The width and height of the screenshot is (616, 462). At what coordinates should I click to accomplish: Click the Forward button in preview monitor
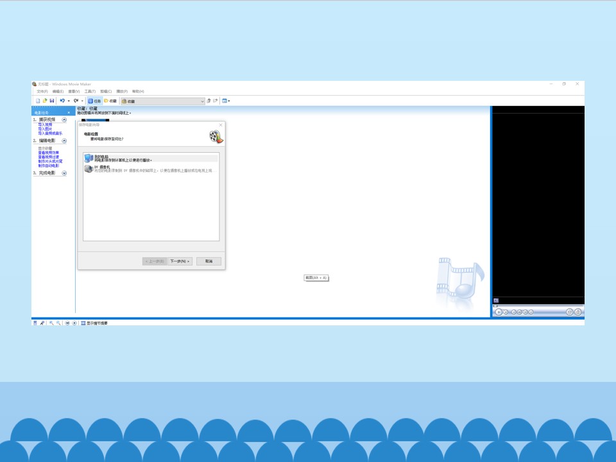click(531, 312)
